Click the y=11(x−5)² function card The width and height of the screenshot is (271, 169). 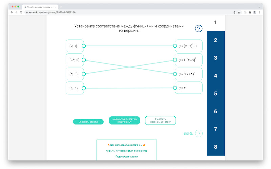pyautogui.click(x=189, y=60)
